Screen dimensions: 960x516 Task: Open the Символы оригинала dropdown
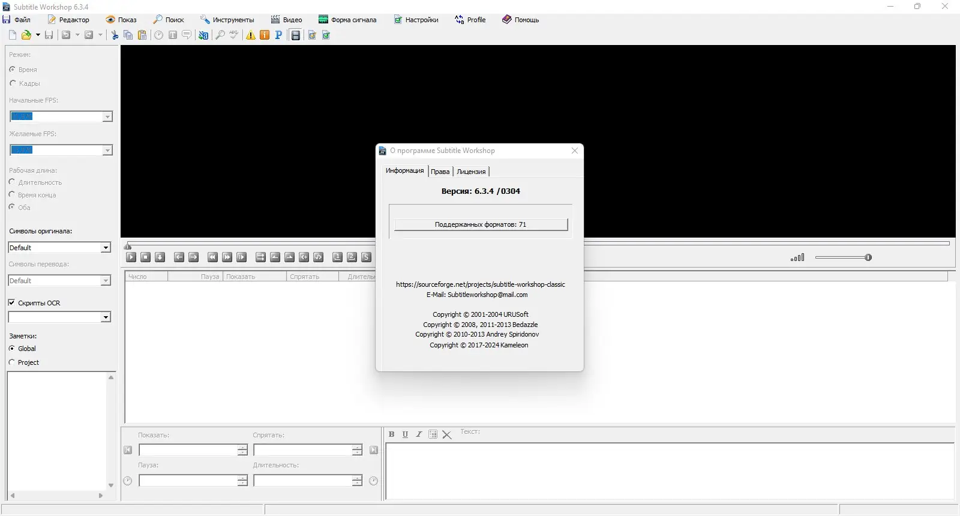106,248
